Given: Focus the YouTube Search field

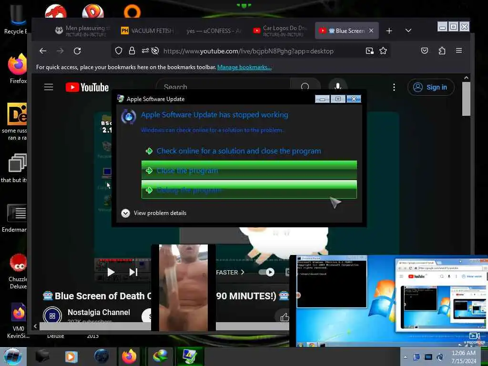Looking at the screenshot, I should 223,87.
